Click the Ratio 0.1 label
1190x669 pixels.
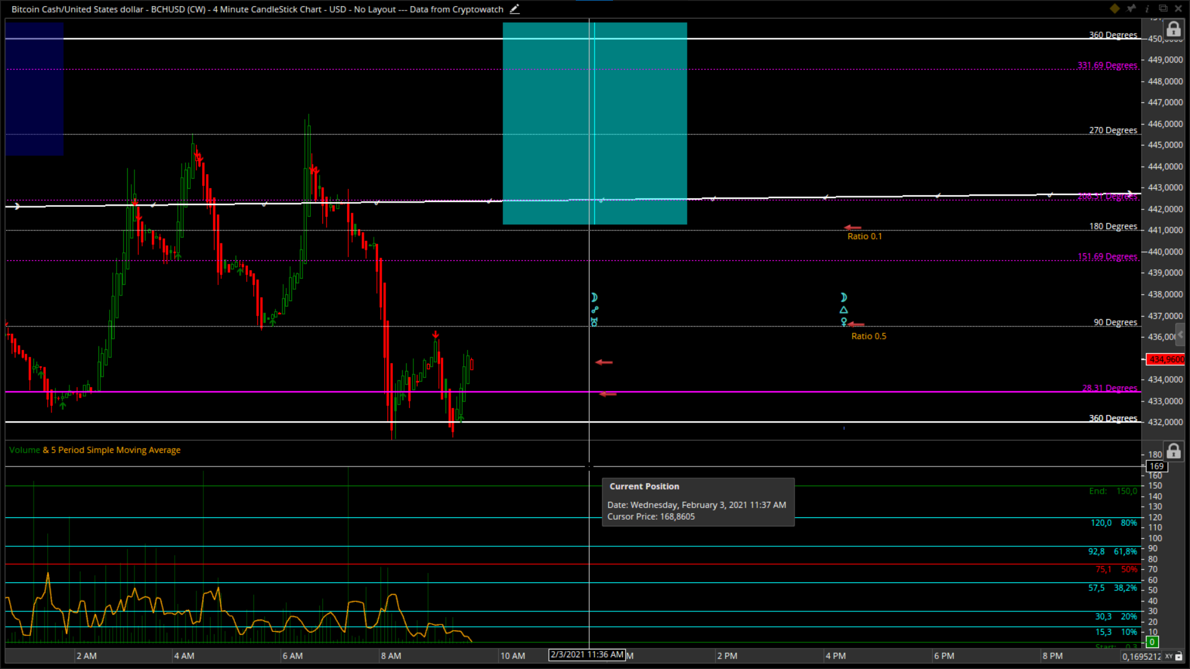point(865,237)
